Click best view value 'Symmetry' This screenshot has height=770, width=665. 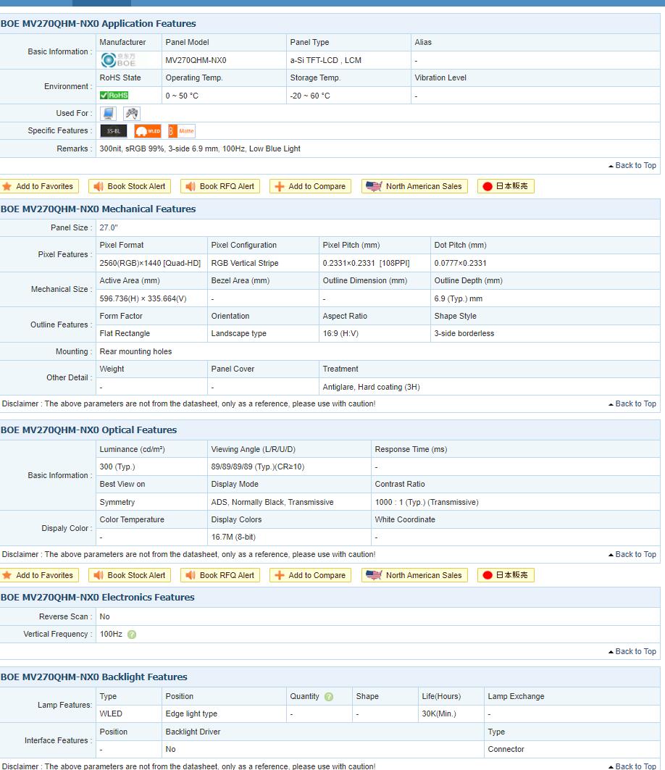click(x=117, y=503)
